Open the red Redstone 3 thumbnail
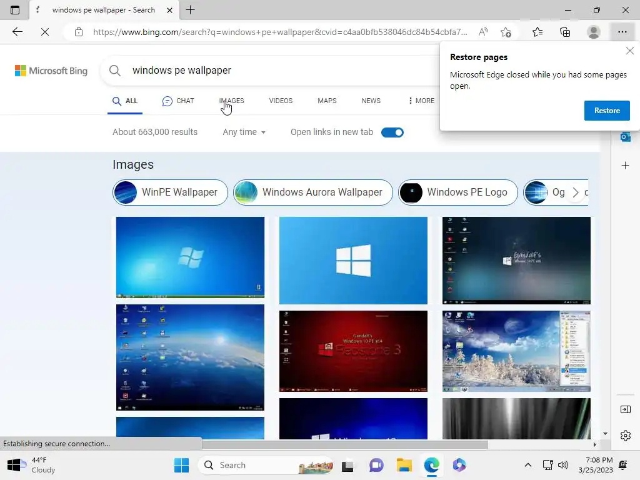The image size is (640, 480). [x=354, y=351]
